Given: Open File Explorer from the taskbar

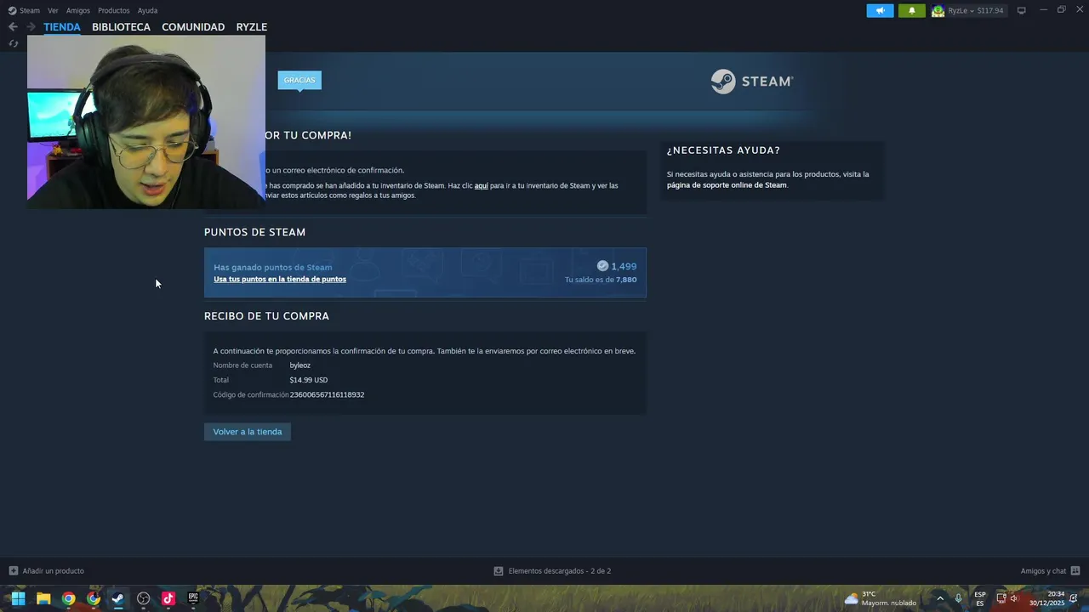Looking at the screenshot, I should (x=43, y=598).
